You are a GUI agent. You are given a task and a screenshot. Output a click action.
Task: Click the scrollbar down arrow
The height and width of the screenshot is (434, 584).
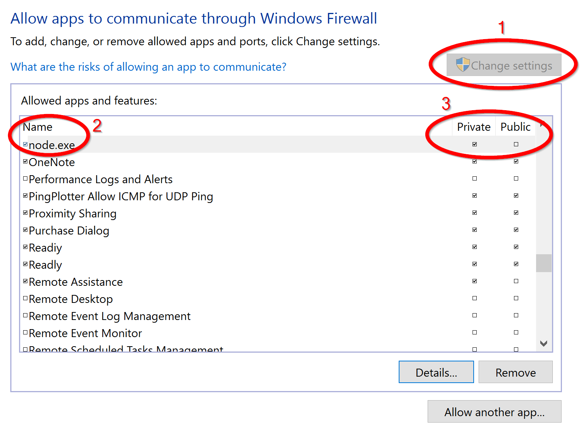pyautogui.click(x=544, y=343)
